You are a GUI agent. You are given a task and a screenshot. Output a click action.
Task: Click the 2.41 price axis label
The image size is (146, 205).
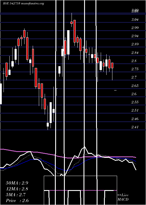pos(135,127)
